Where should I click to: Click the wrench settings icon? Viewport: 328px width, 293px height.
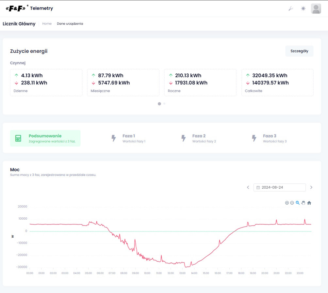coord(290,9)
